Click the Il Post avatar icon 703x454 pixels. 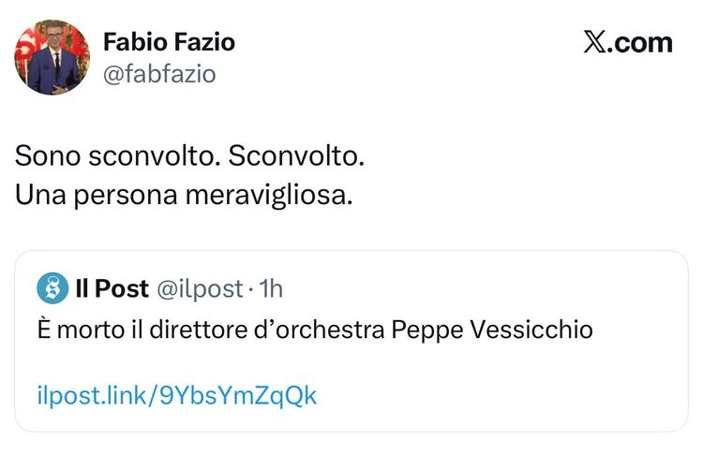click(x=52, y=289)
